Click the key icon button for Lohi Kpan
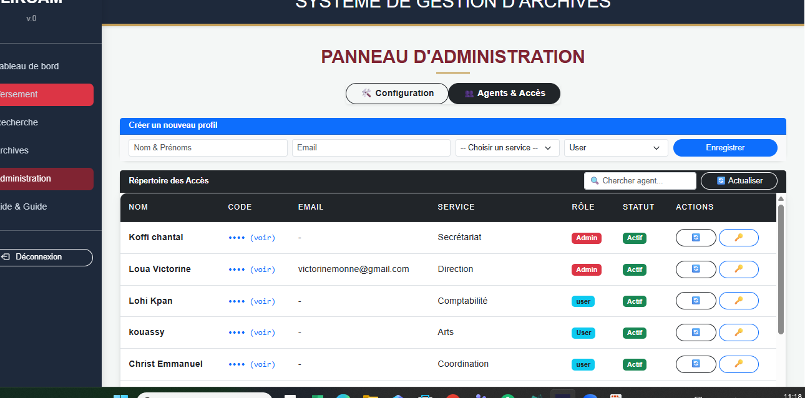This screenshot has height=398, width=805. pos(739,301)
